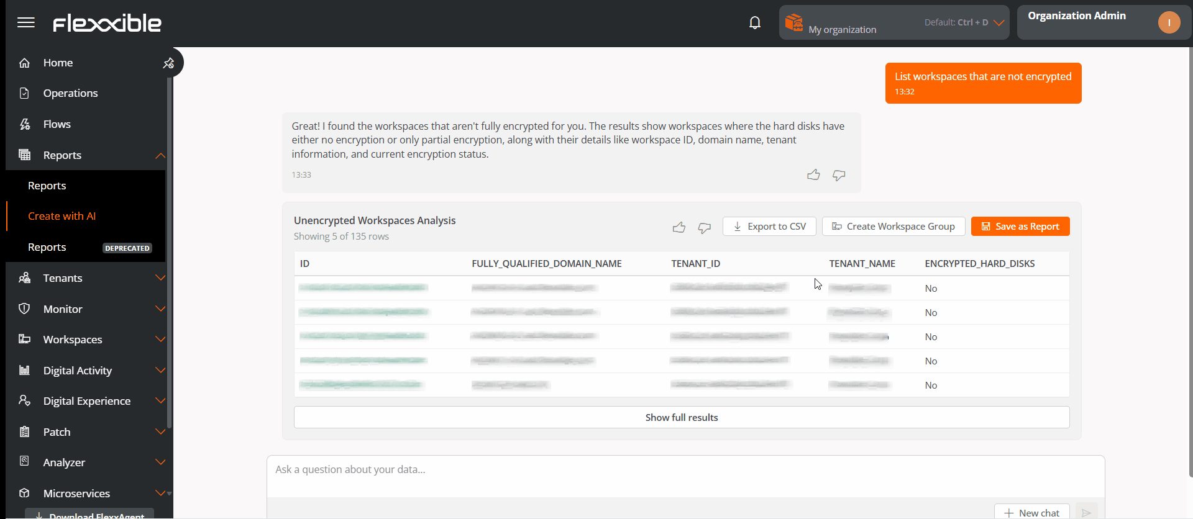The height and width of the screenshot is (519, 1193).
Task: Show full results of the table
Action: pyautogui.click(x=681, y=417)
